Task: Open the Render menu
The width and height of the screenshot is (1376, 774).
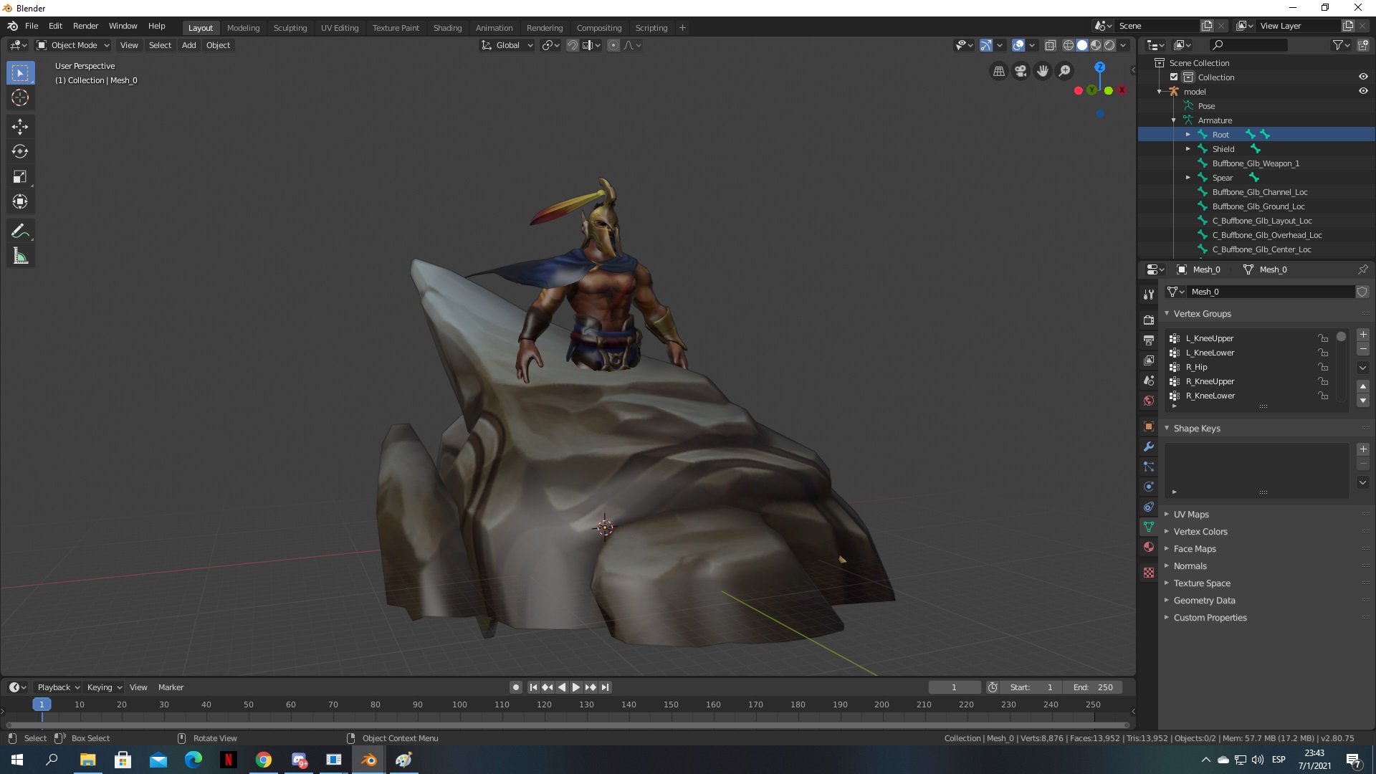Action: [x=85, y=26]
